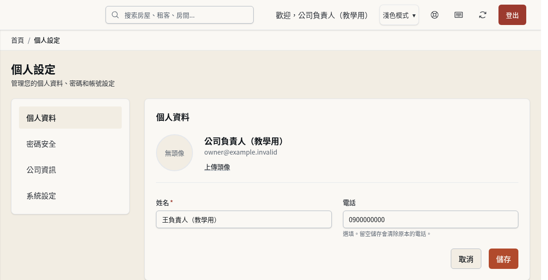Viewport: 548px width, 280px height.
Task: Click the 無頭像 avatar placeholder
Action: (x=174, y=153)
